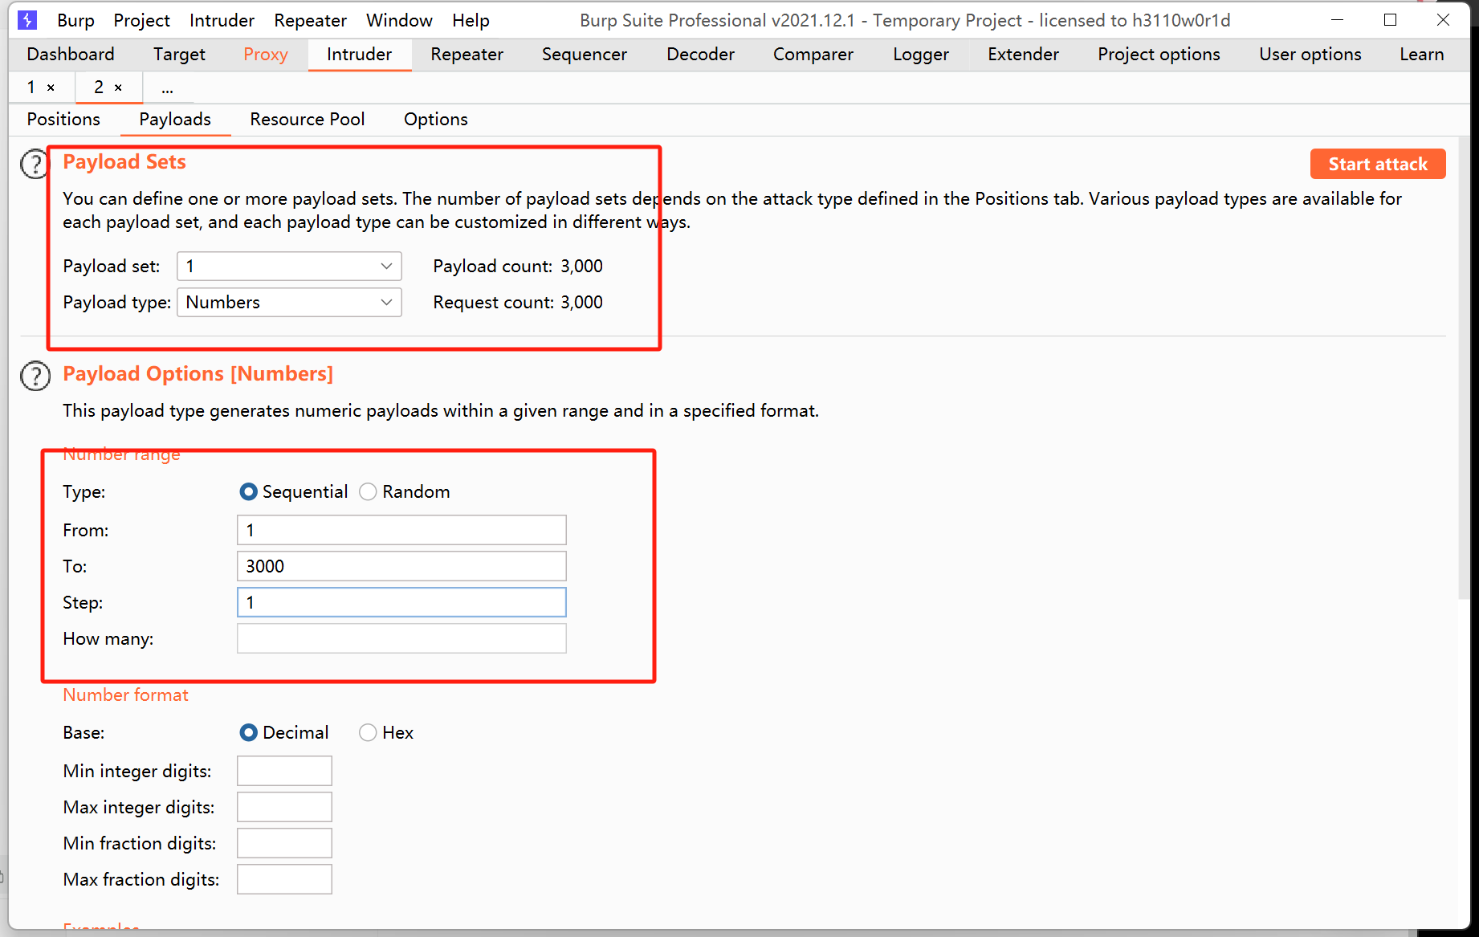Click the Payload Options [Numbers] heading
This screenshot has height=937, width=1479.
[198, 373]
